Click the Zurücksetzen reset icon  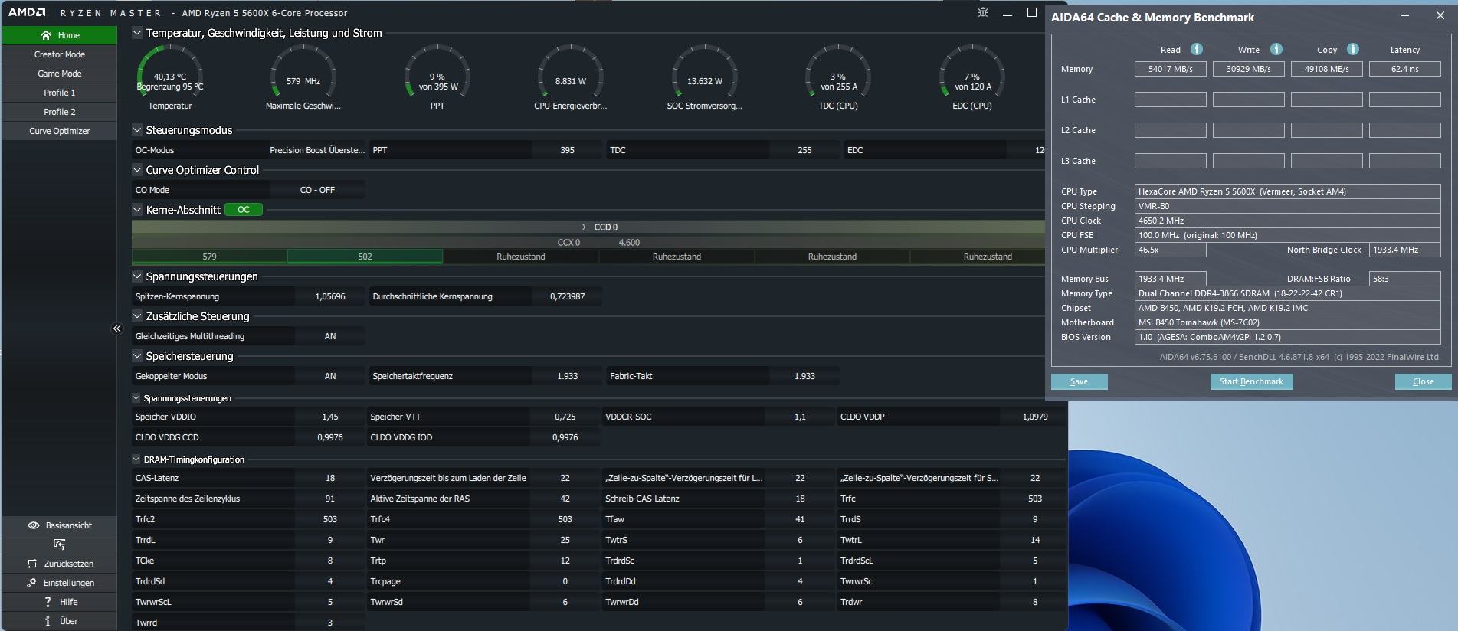[32, 564]
